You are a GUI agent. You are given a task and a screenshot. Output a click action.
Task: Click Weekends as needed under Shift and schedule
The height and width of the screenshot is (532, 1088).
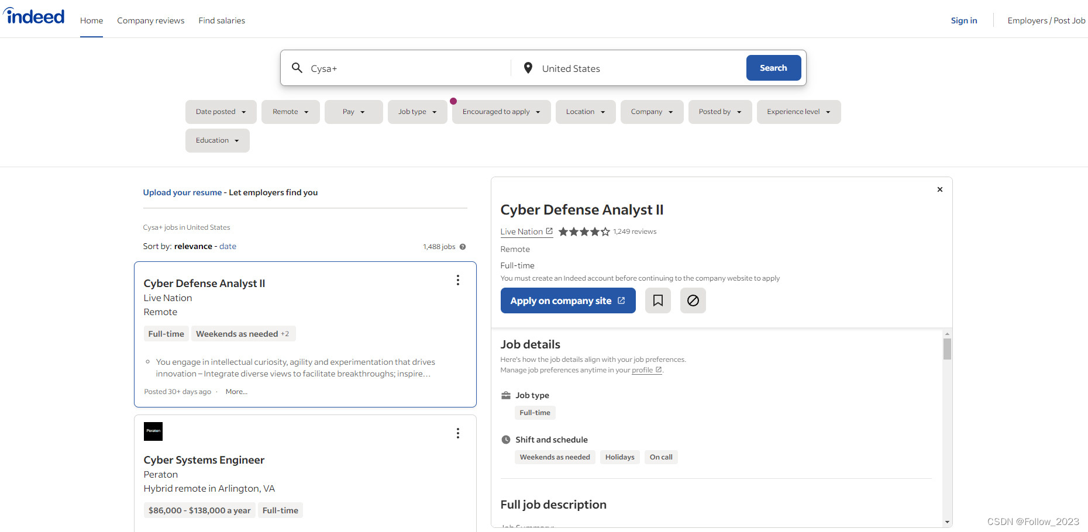(555, 457)
